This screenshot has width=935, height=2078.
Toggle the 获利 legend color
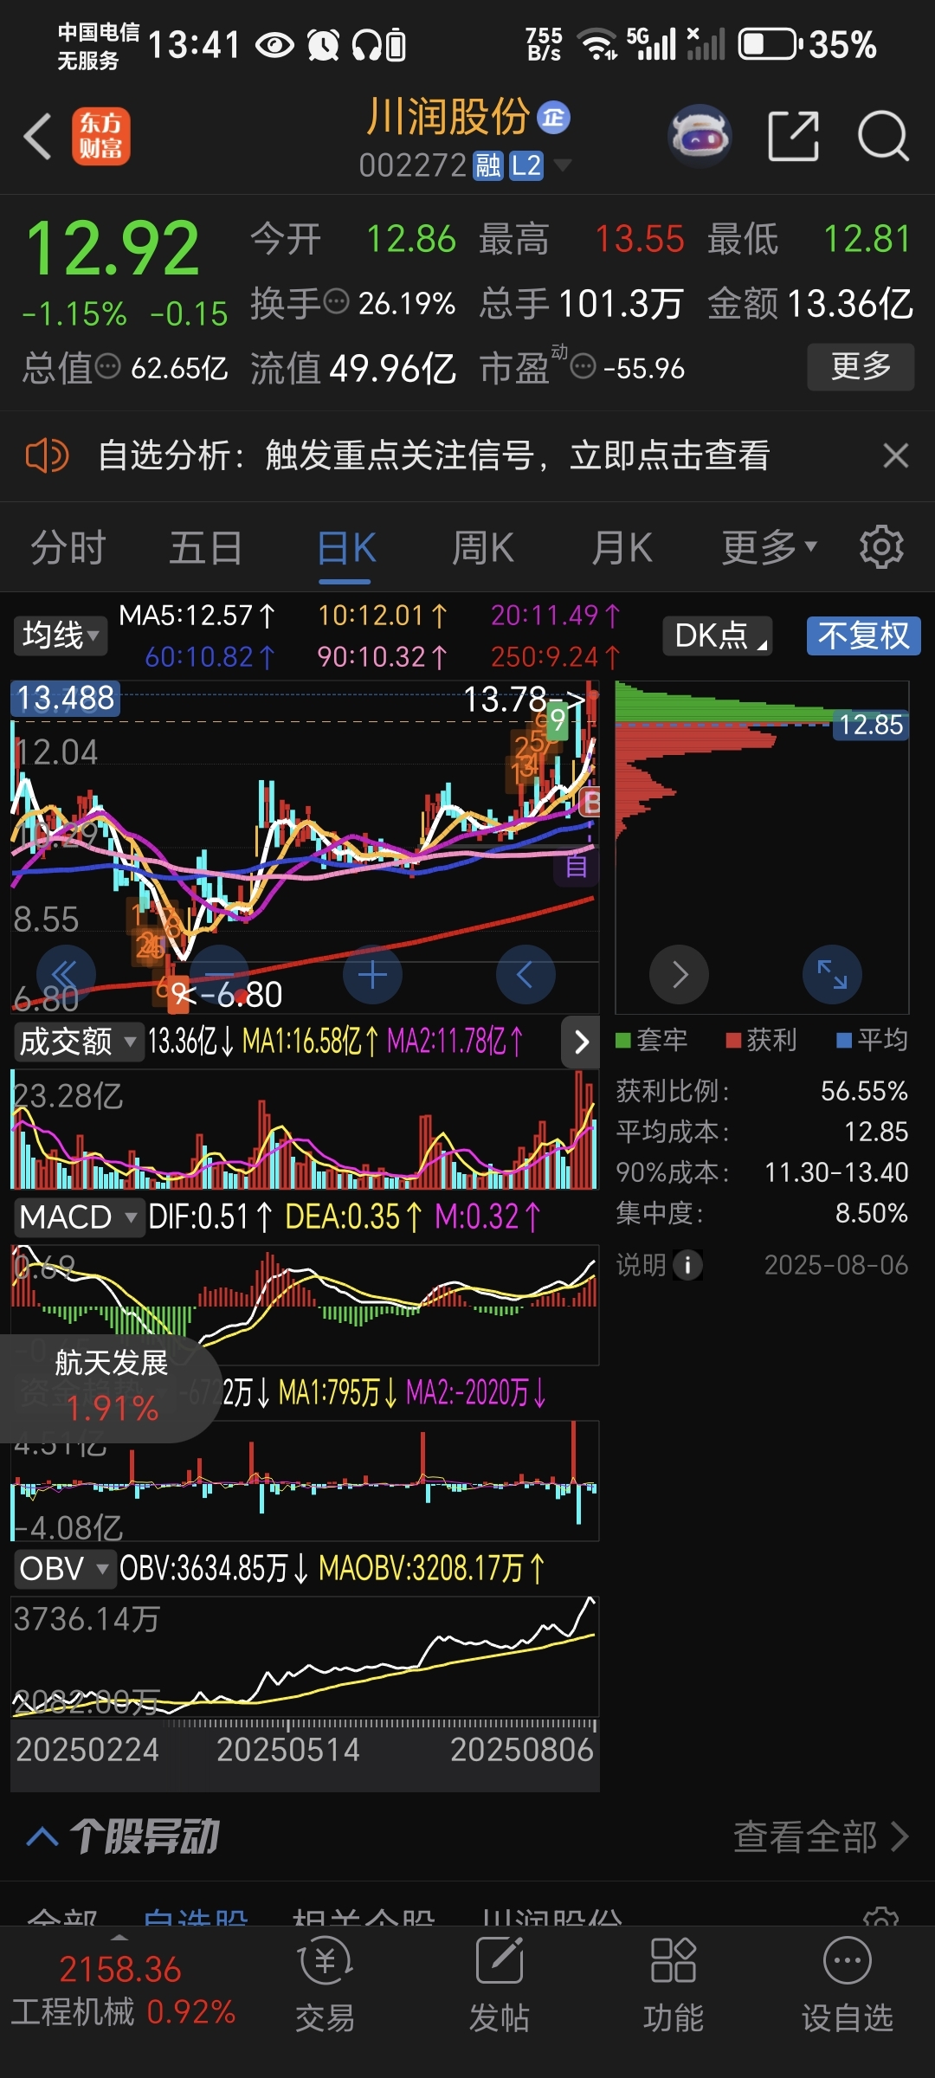[x=761, y=1040]
